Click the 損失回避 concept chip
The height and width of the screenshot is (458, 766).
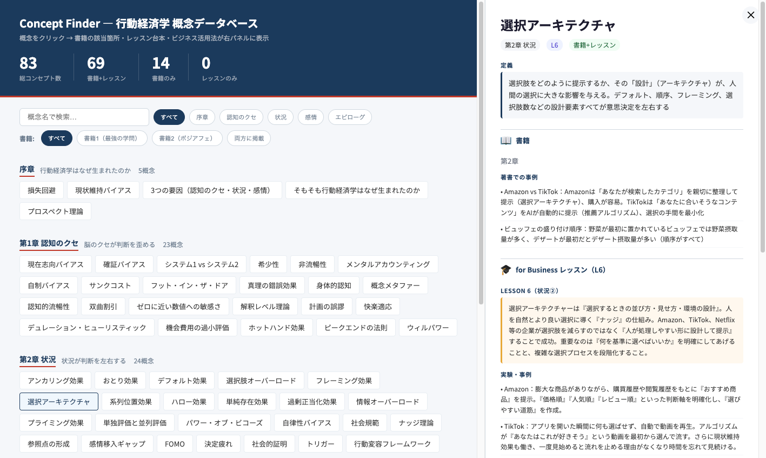coord(41,190)
